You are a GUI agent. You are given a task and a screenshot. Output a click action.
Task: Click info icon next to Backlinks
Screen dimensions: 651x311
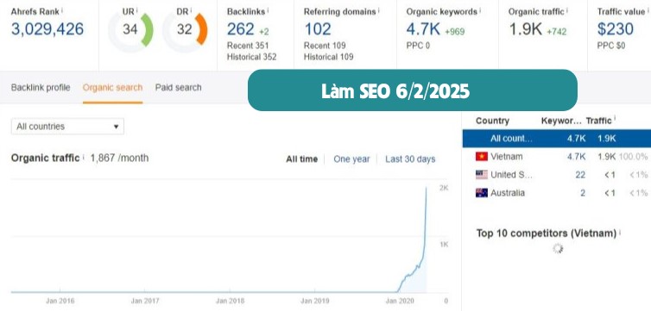click(268, 10)
